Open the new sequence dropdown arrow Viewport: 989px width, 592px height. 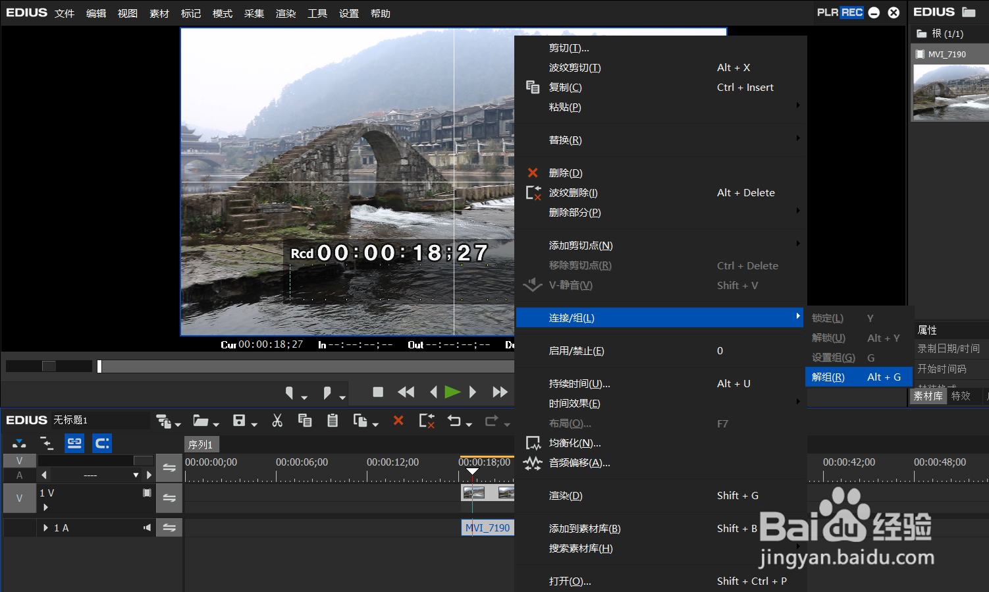178,425
